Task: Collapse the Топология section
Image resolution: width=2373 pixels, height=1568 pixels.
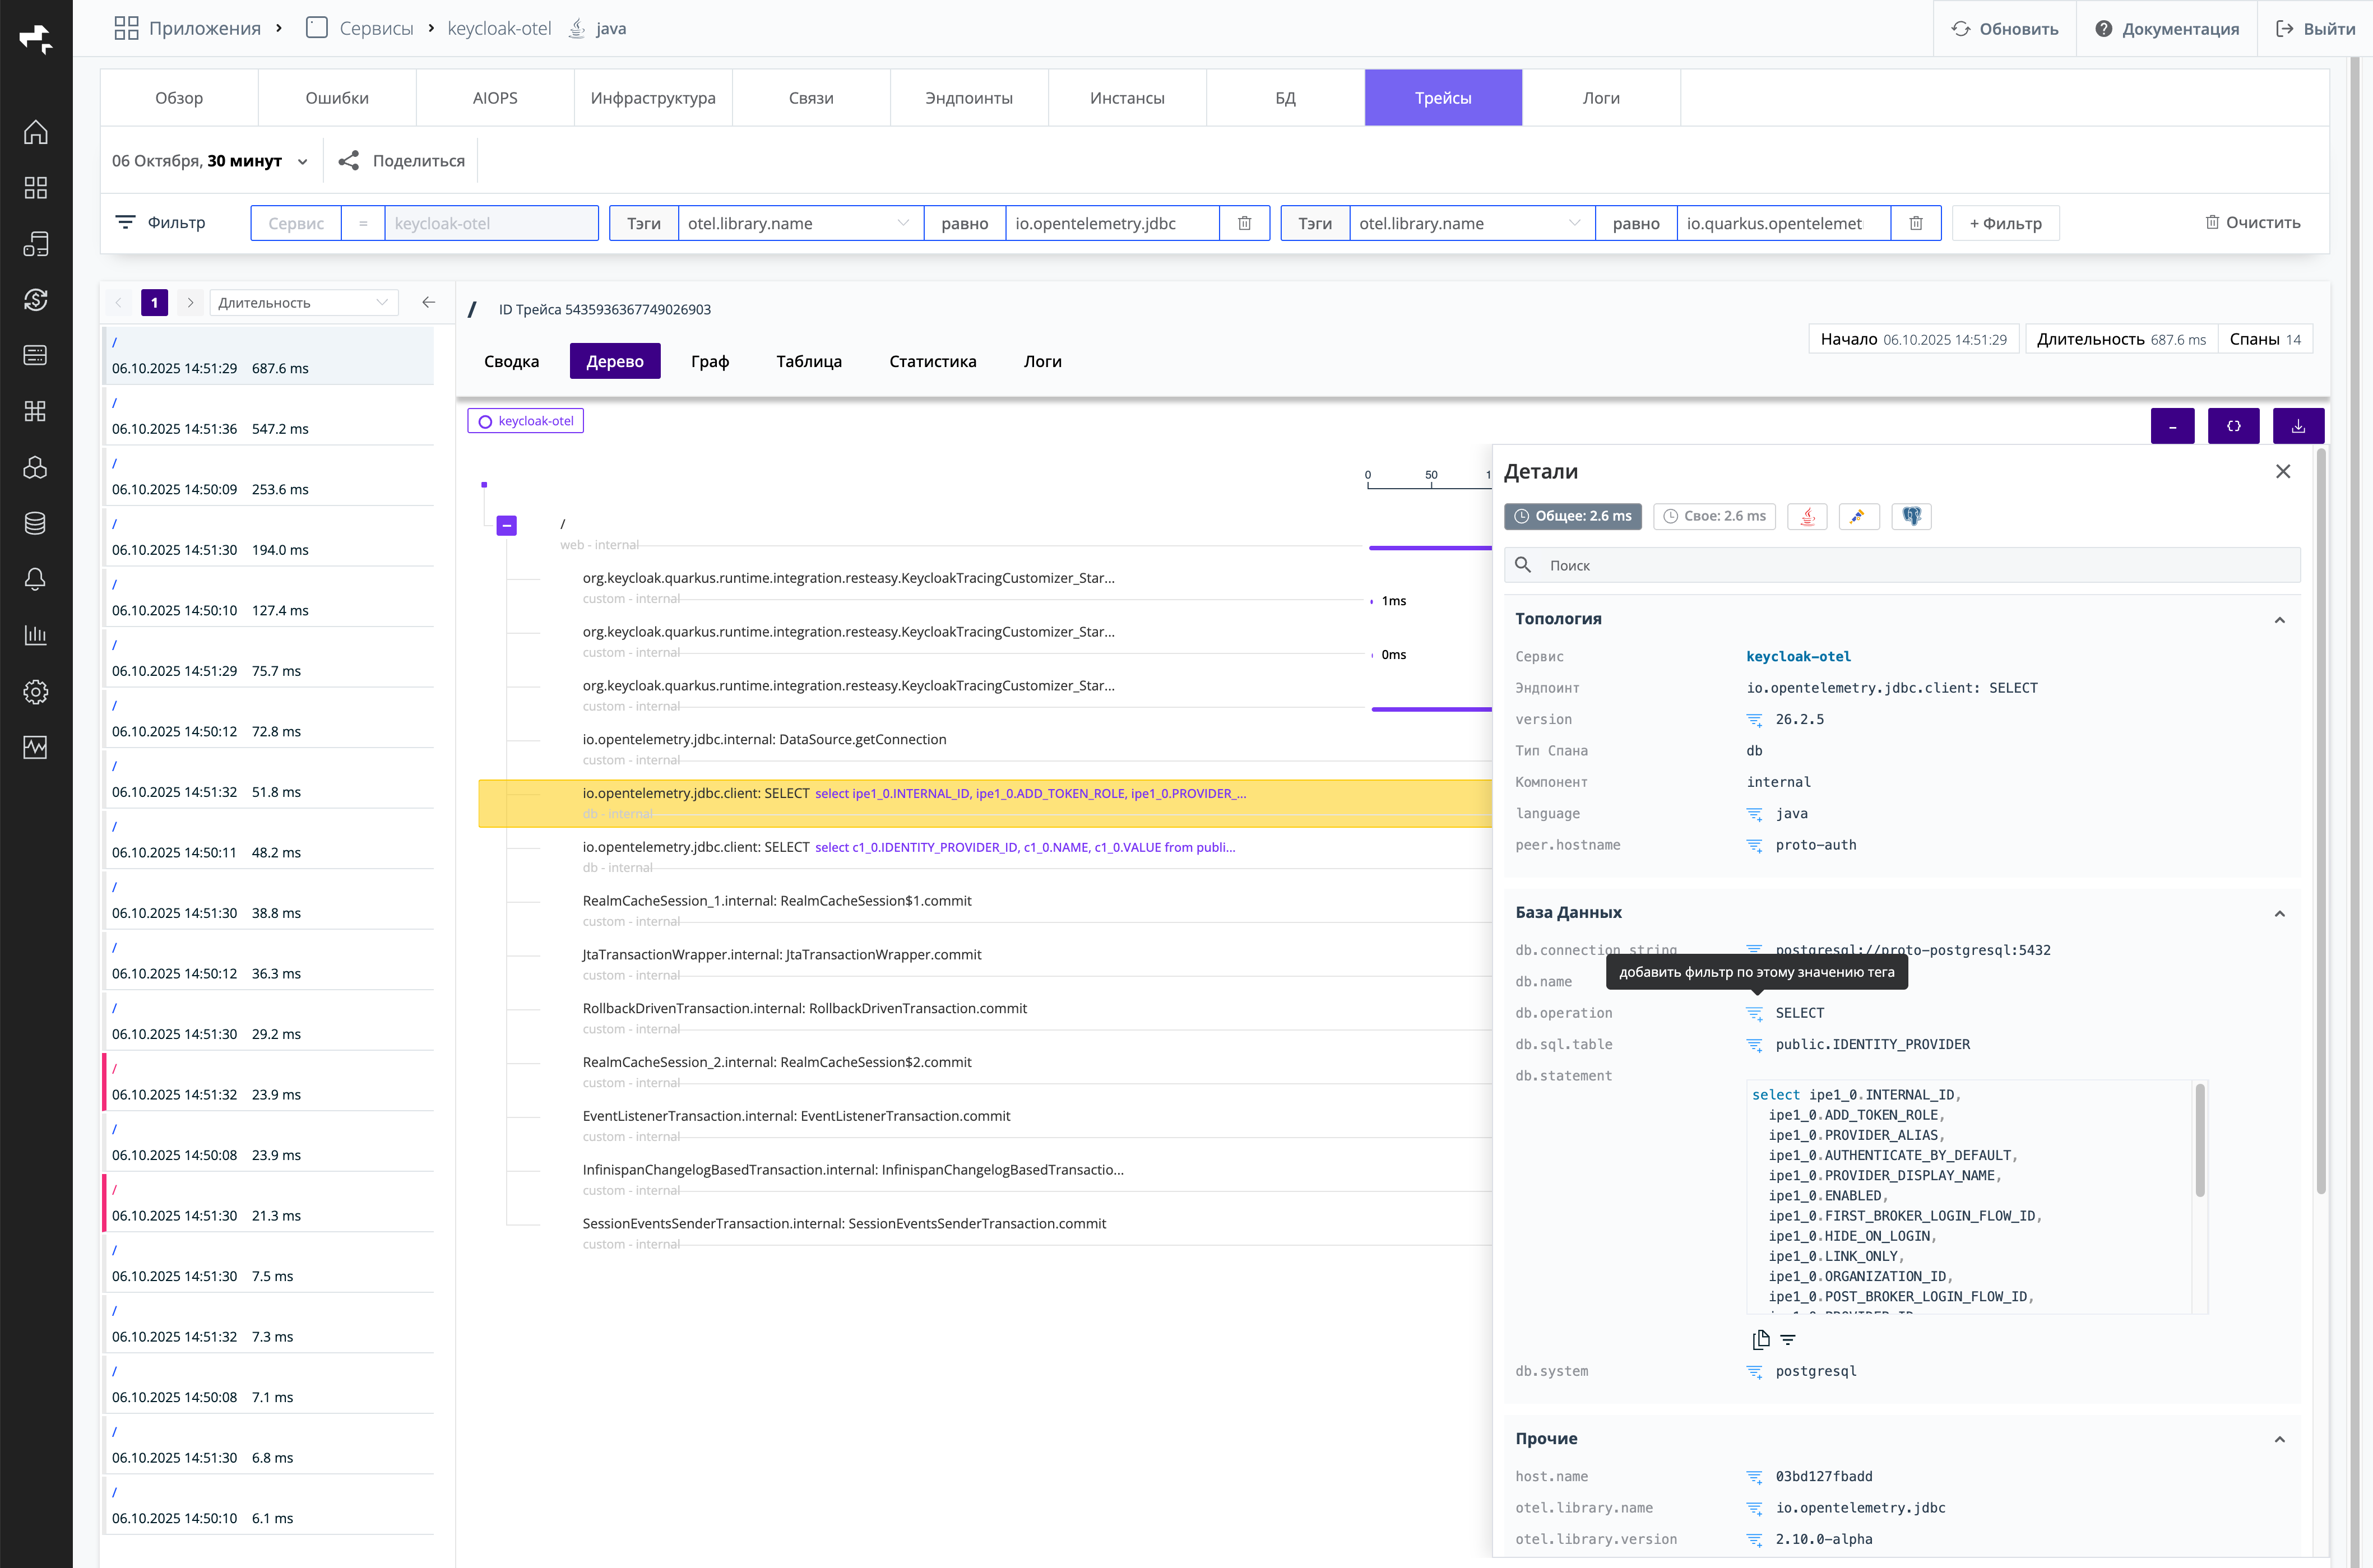Action: pyautogui.click(x=2279, y=619)
